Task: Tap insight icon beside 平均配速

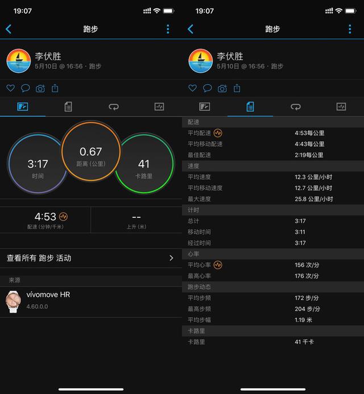Action: click(x=218, y=133)
